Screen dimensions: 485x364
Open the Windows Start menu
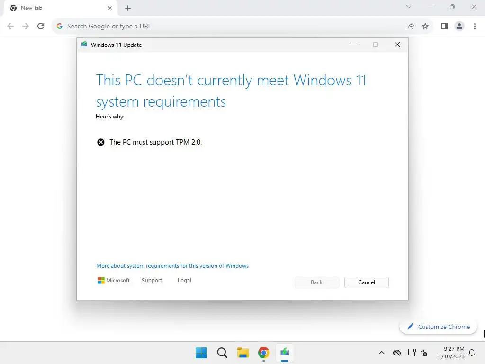201,353
